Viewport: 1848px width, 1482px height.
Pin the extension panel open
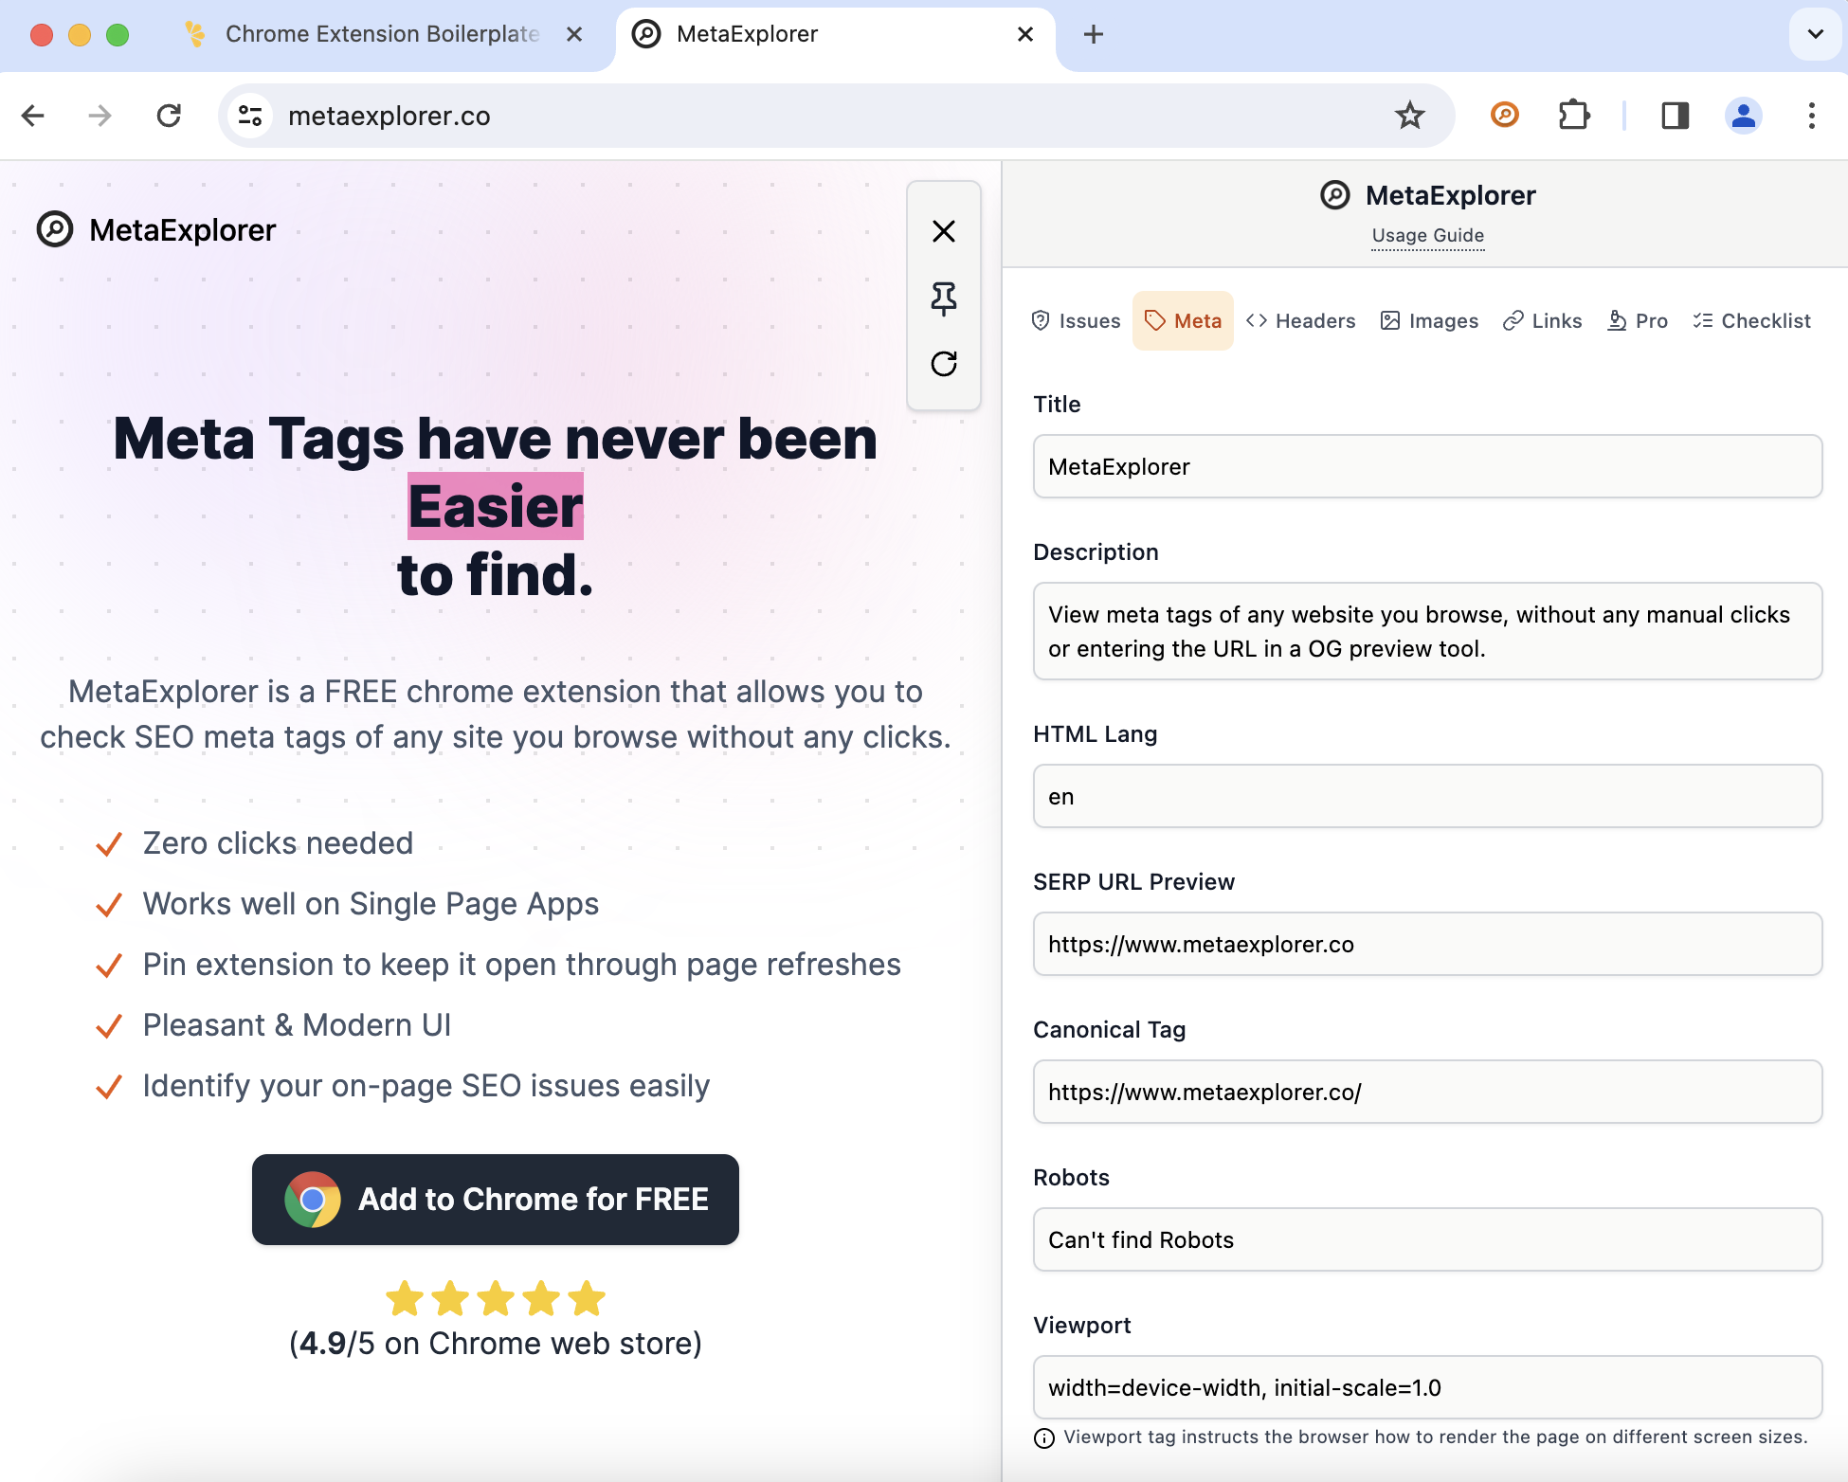(x=943, y=298)
